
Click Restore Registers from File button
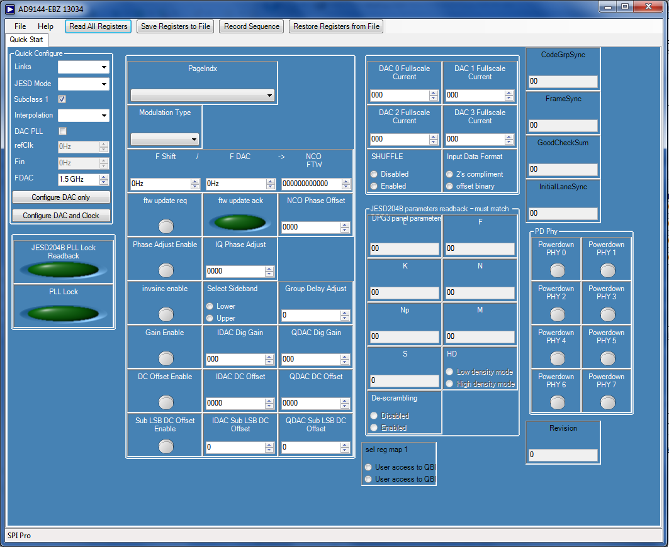[x=336, y=26]
